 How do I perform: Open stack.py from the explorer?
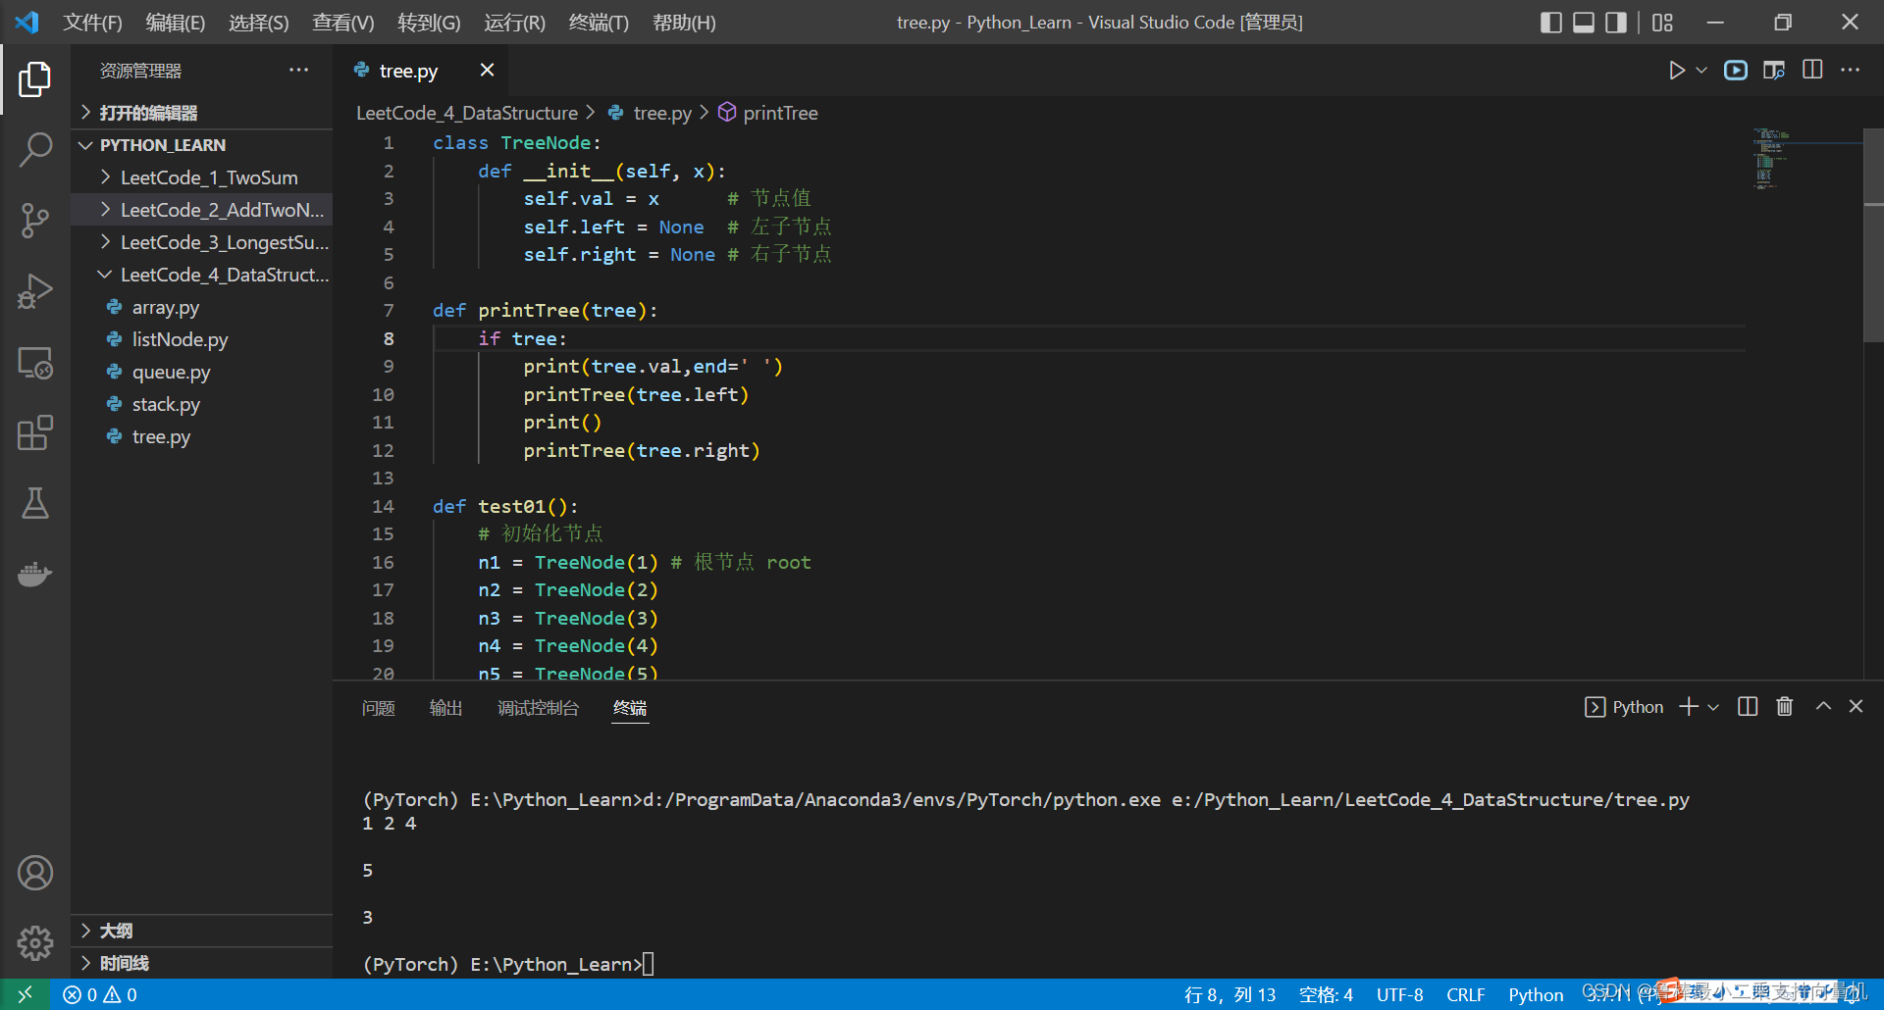(x=202, y=404)
